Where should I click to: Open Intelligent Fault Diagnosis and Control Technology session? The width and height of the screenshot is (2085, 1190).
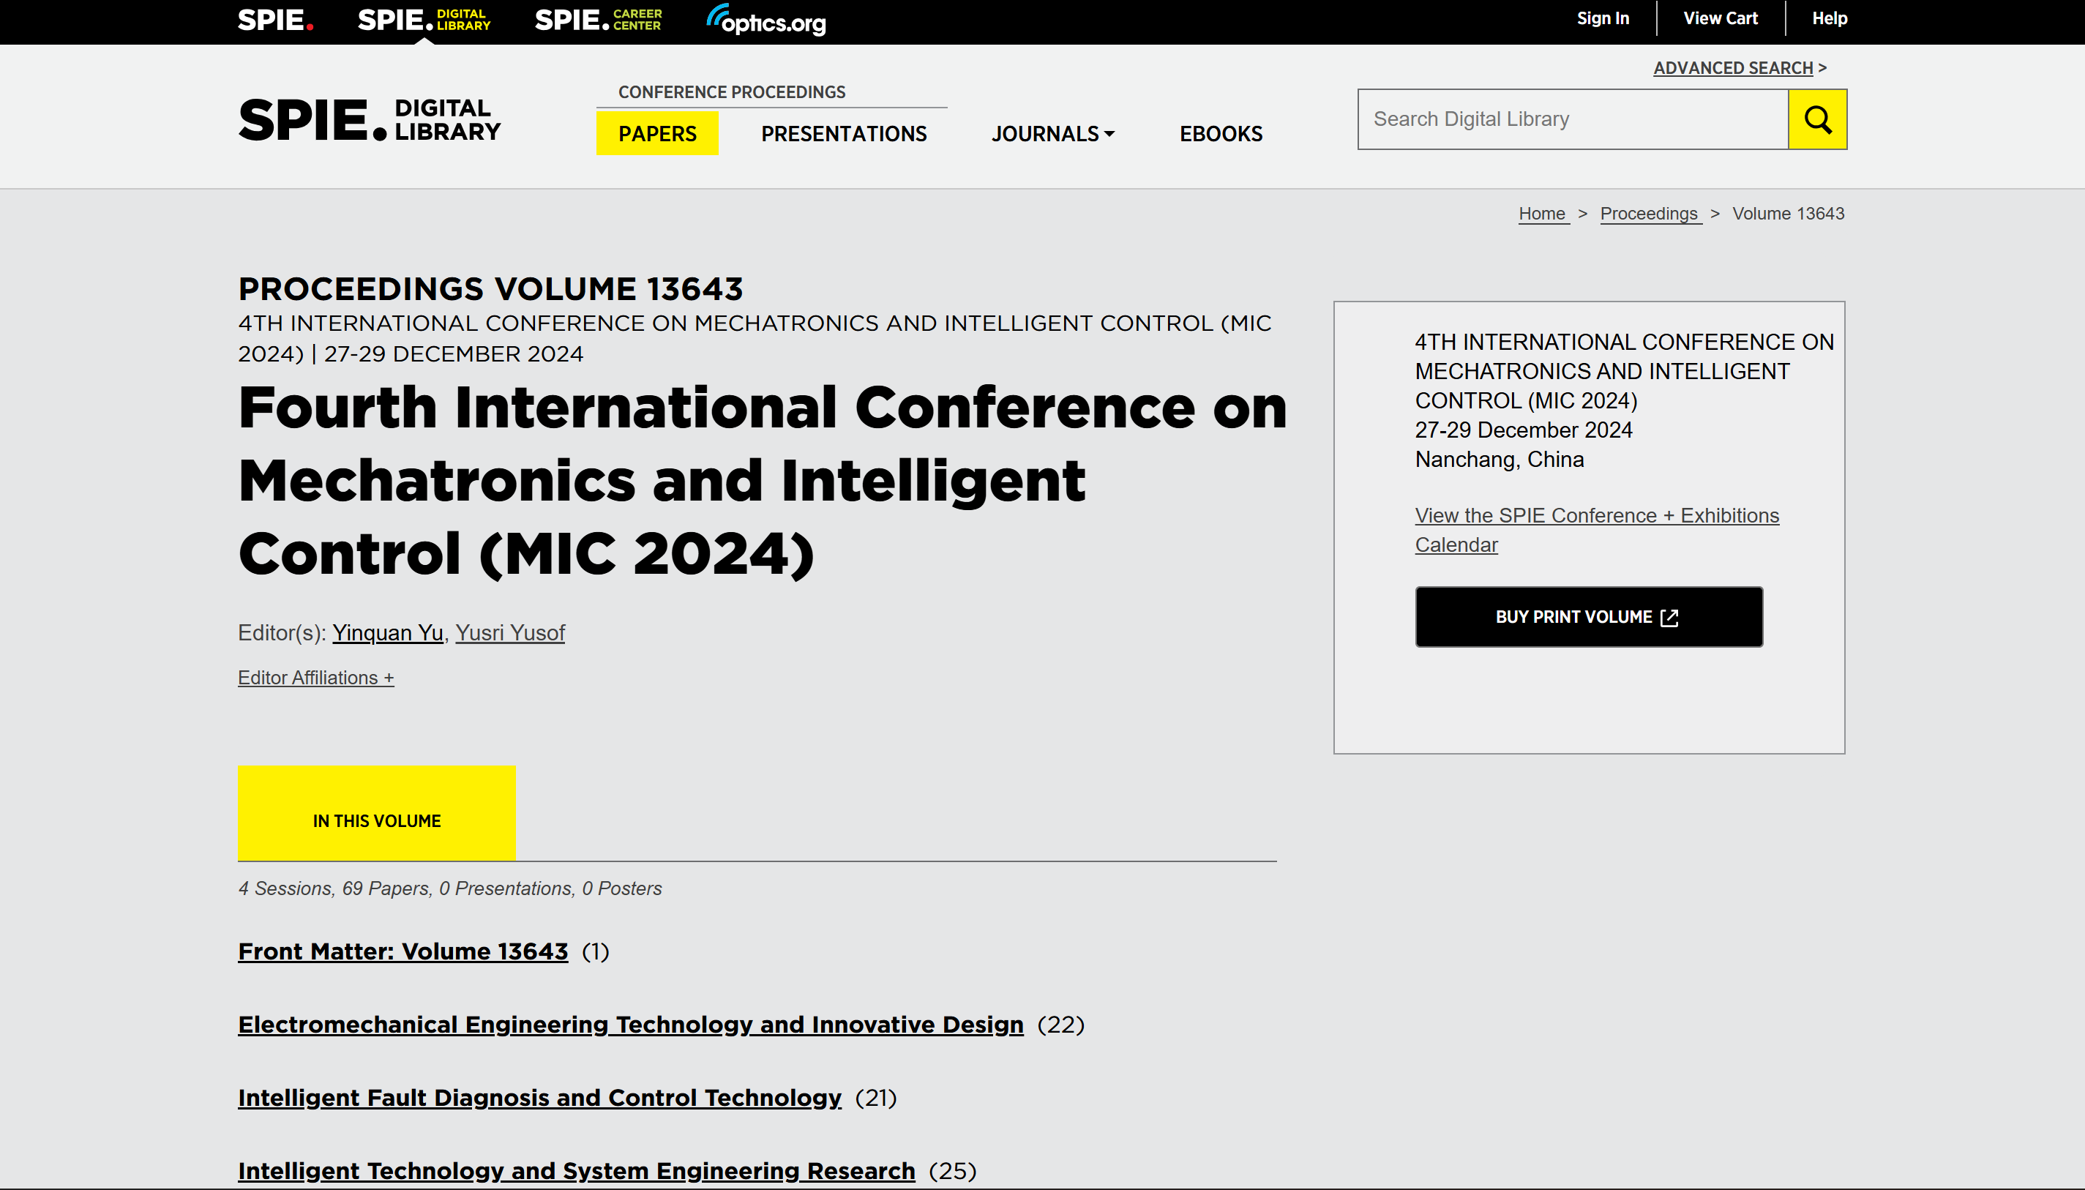pyautogui.click(x=539, y=1098)
